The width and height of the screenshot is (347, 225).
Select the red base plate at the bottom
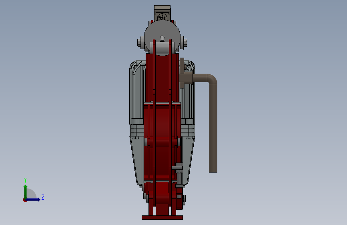tap(162, 218)
